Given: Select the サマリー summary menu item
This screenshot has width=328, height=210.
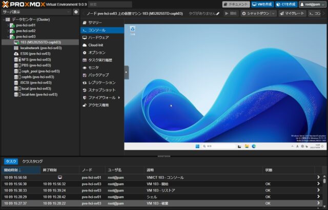Looking at the screenshot, I should coord(95,23).
